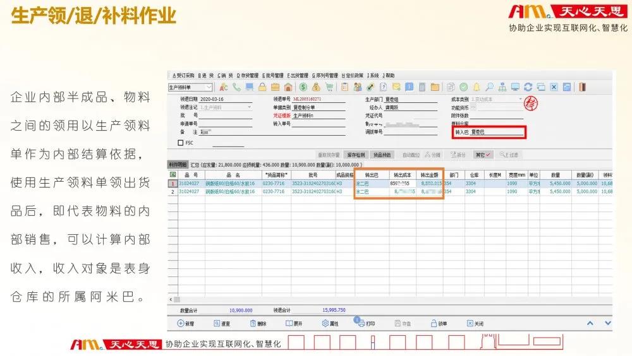Click the 自动配位 button
Viewport: 632px width, 356px height.
pos(411,155)
